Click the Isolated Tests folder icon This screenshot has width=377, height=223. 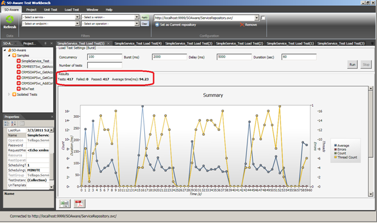[14, 94]
